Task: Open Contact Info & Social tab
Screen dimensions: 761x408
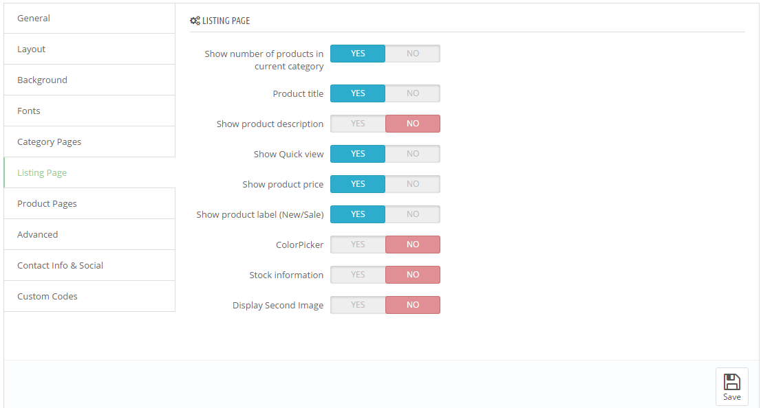Action: click(89, 266)
